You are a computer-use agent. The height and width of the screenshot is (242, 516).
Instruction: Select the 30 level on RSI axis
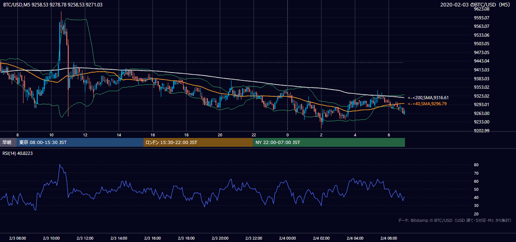(476, 206)
